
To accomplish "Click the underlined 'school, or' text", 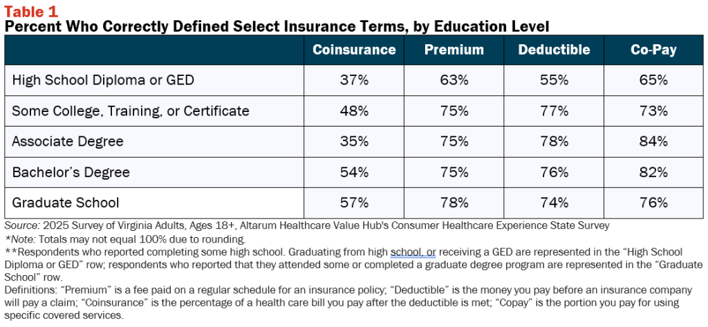I will pos(413,252).
